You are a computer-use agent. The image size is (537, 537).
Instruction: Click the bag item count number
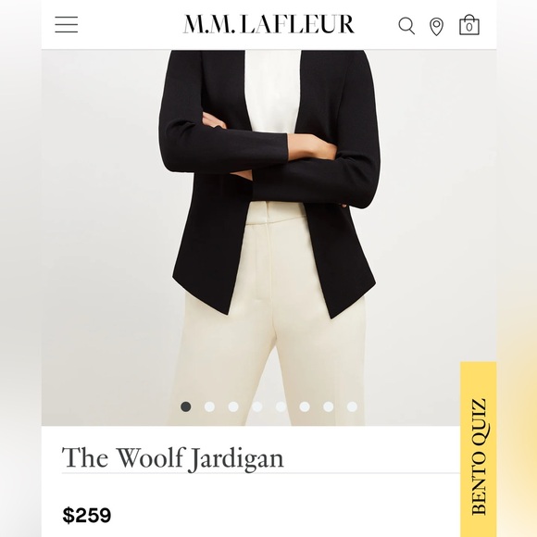pos(469,27)
